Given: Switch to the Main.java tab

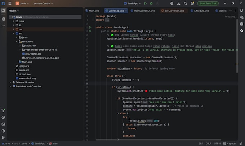Looking at the screenshot, I should point(92,11).
